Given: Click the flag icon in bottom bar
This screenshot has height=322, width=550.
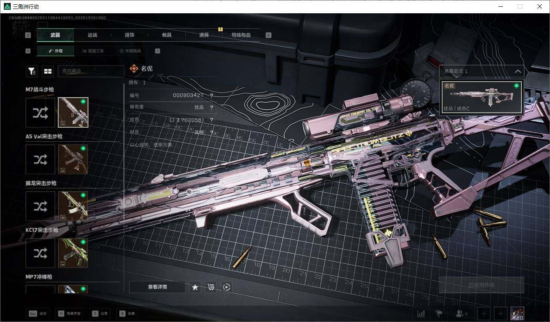Looking at the screenshot, I should 439,314.
